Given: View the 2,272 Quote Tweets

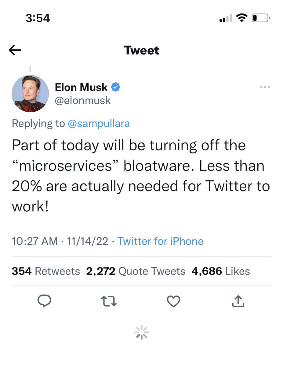Looking at the screenshot, I should (x=136, y=271).
